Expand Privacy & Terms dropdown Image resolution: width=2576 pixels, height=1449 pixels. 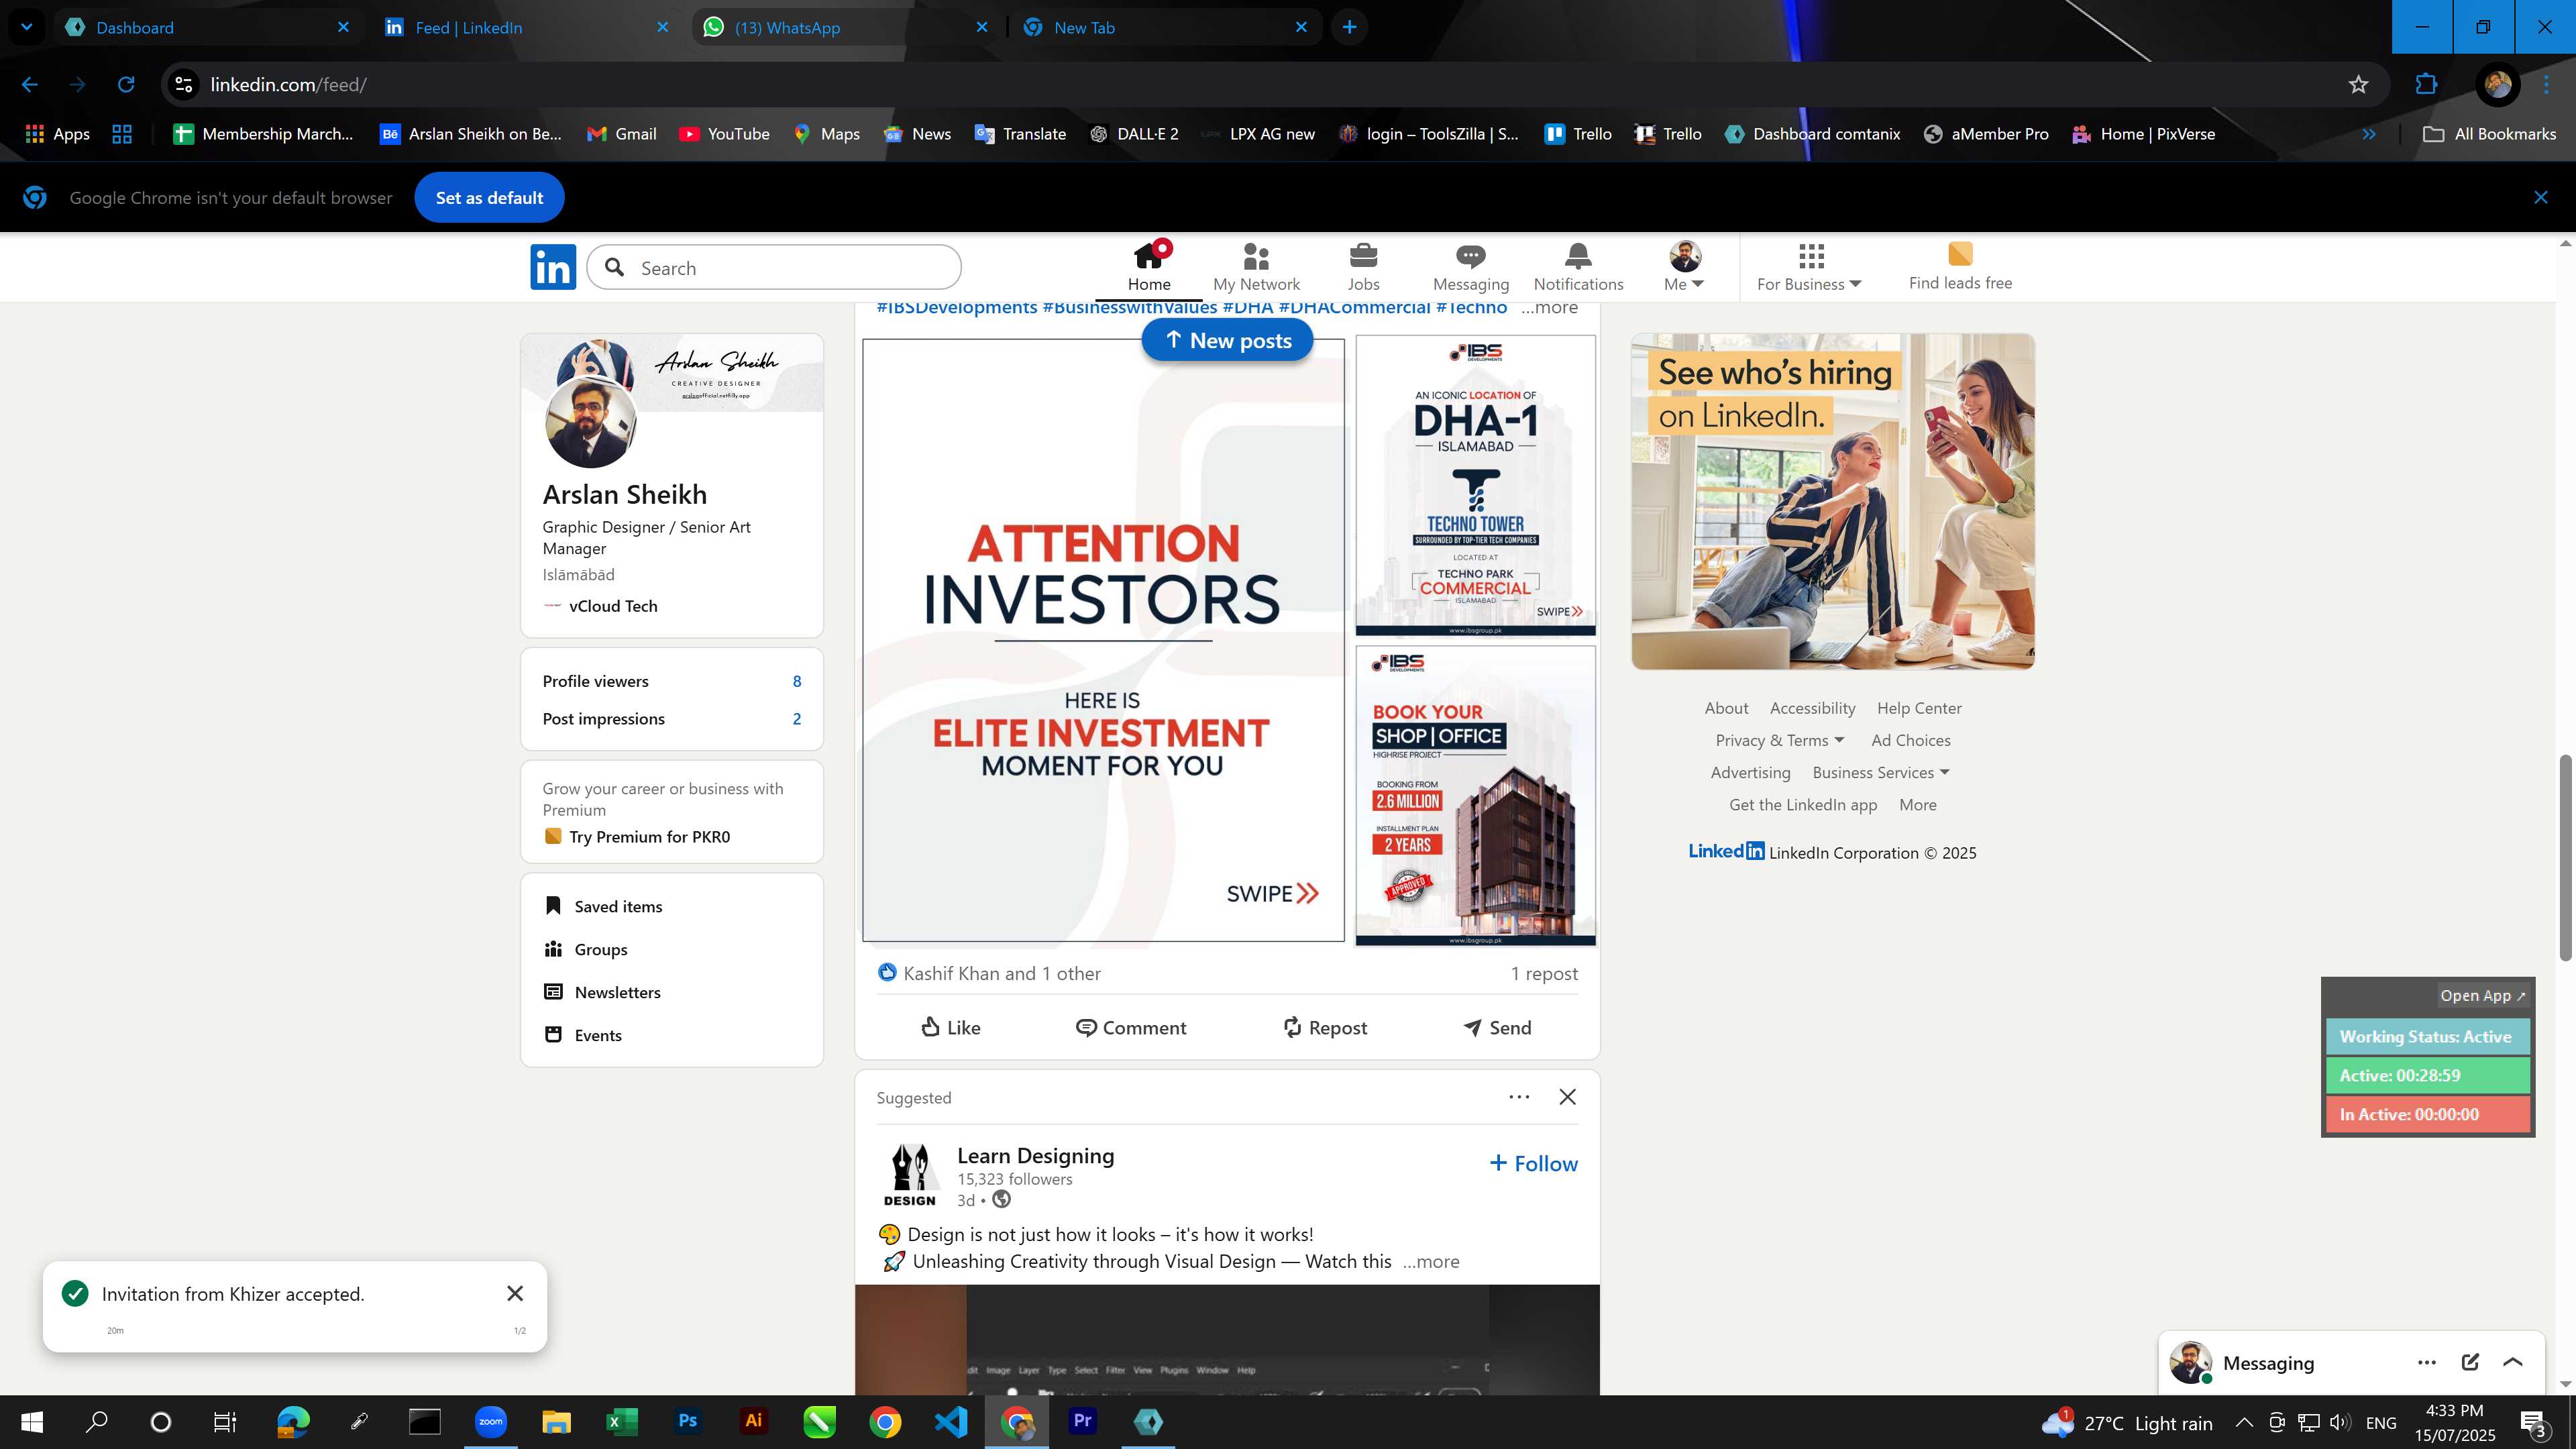coord(1779,740)
